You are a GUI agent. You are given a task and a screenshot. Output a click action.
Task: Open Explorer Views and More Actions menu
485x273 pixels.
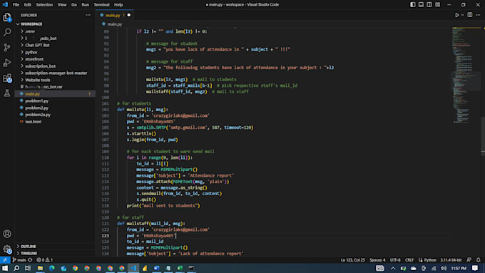coord(88,15)
